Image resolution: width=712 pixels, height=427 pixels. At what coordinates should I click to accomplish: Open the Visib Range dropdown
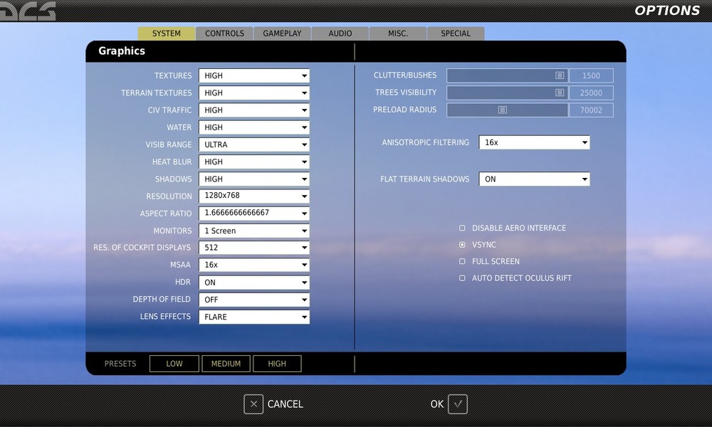point(254,144)
